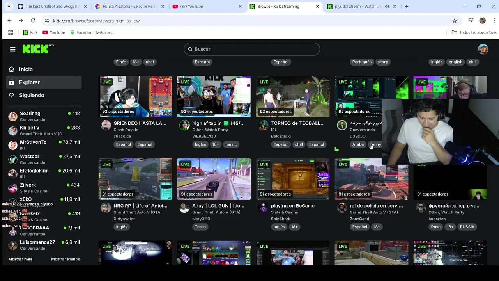Click the RUSSIA tag under bugorbro
499x281 pixels.
[467, 227]
